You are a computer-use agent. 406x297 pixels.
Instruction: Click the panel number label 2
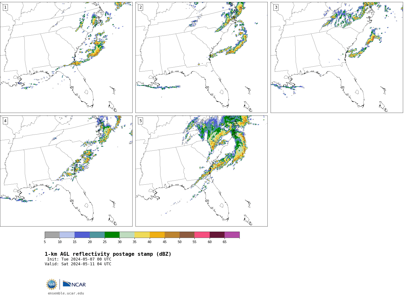(x=141, y=7)
